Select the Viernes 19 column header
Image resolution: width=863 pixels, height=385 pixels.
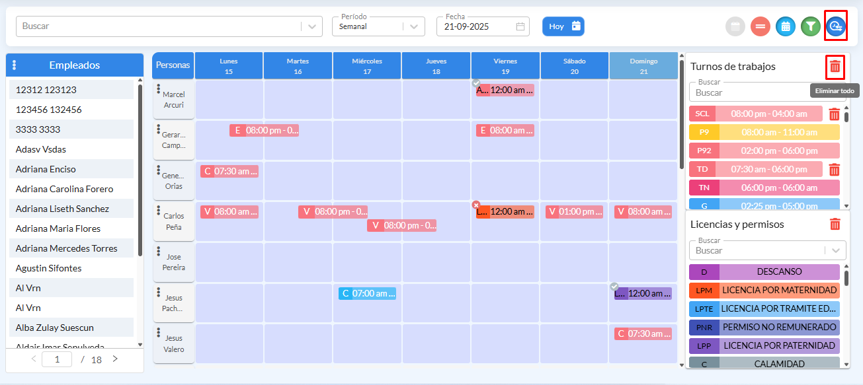pyautogui.click(x=505, y=66)
